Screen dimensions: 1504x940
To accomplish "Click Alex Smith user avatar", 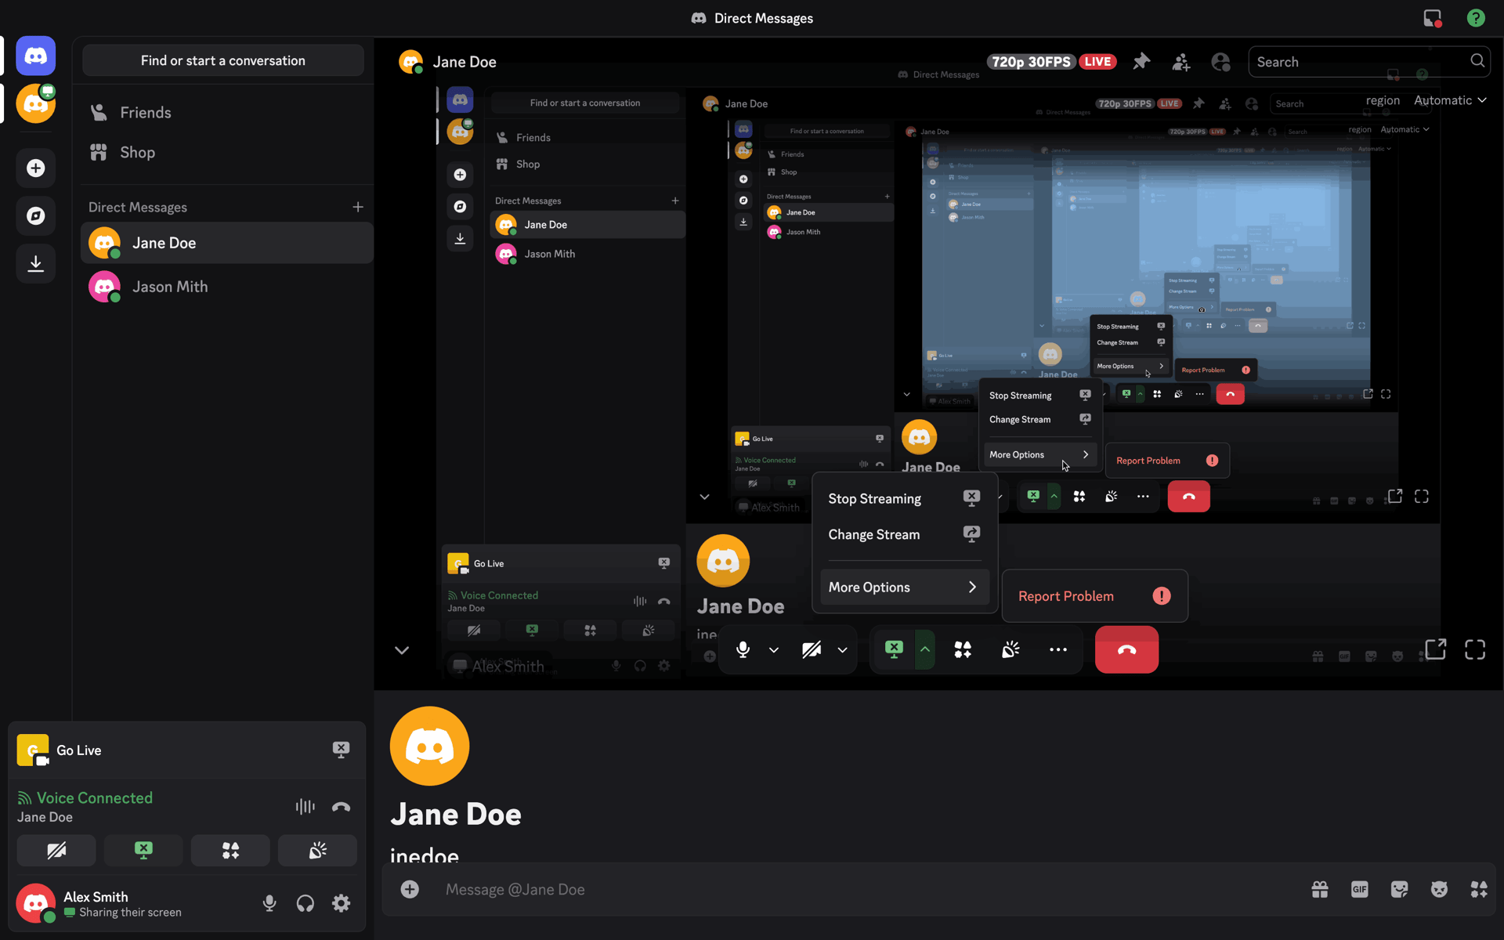I will coord(36,903).
